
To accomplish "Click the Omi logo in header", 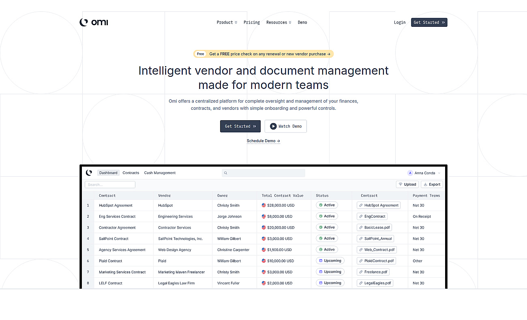I will click(x=94, y=22).
